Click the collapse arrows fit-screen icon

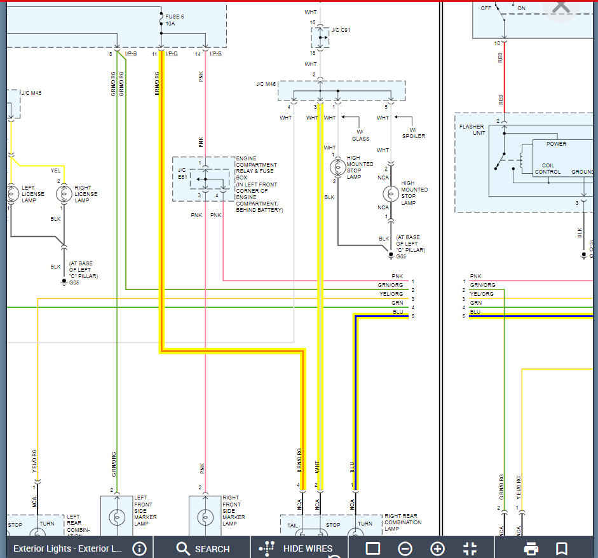[470, 548]
